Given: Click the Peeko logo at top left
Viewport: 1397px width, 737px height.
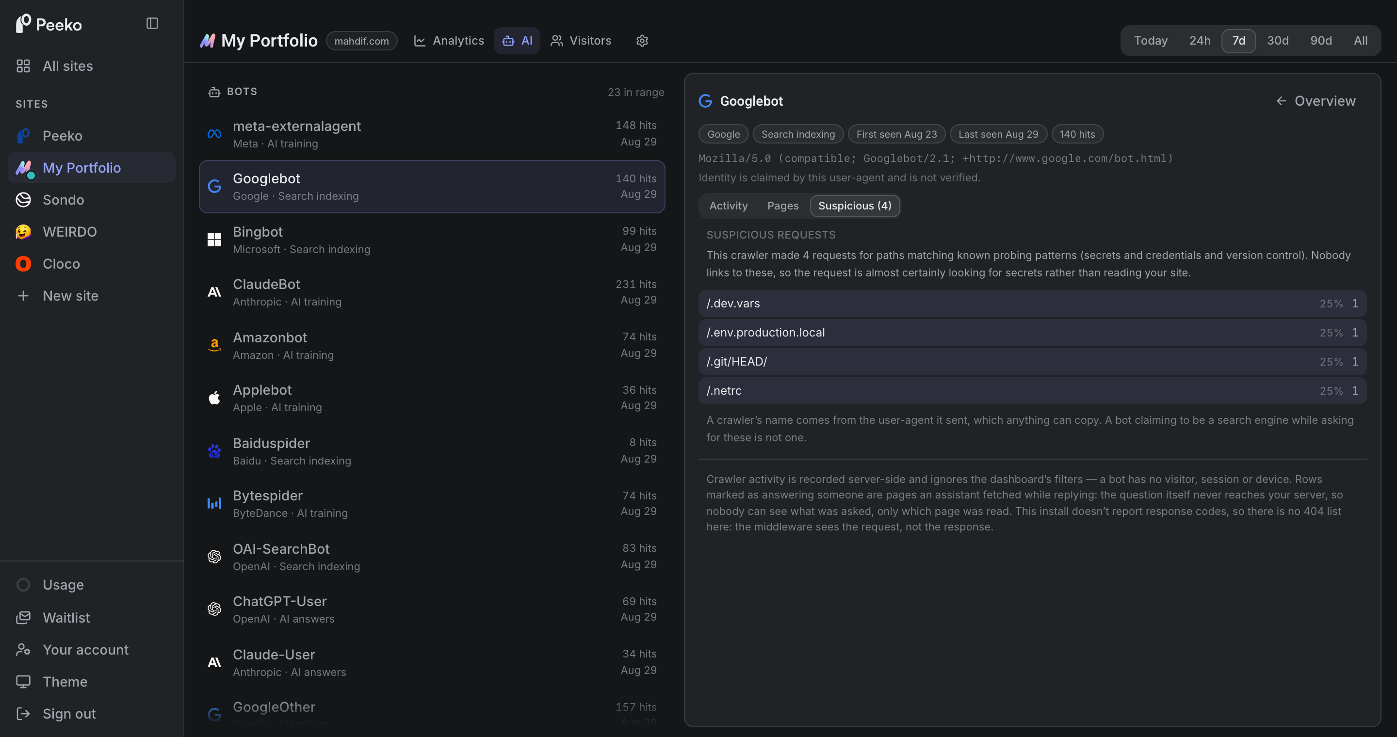Looking at the screenshot, I should [49, 24].
